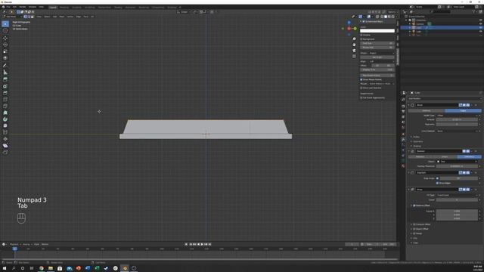Open Material properties tab icon
The height and width of the screenshot is (272, 484).
tap(403, 166)
